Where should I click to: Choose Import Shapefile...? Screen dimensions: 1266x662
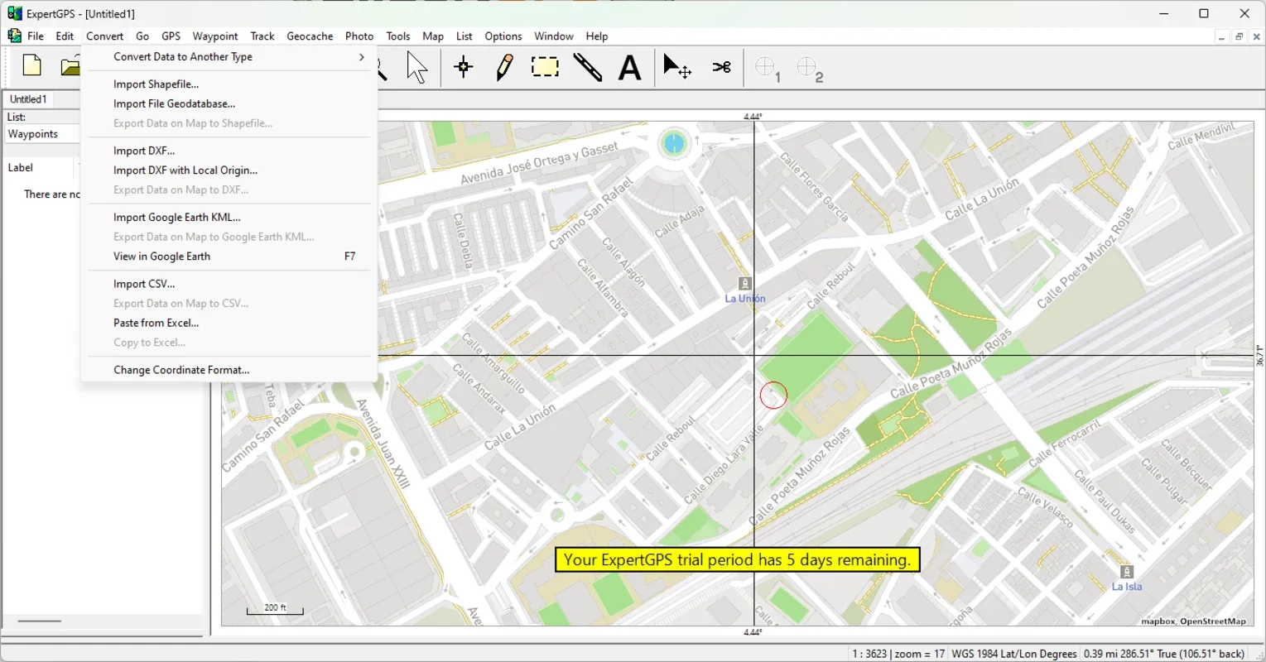click(x=229, y=84)
